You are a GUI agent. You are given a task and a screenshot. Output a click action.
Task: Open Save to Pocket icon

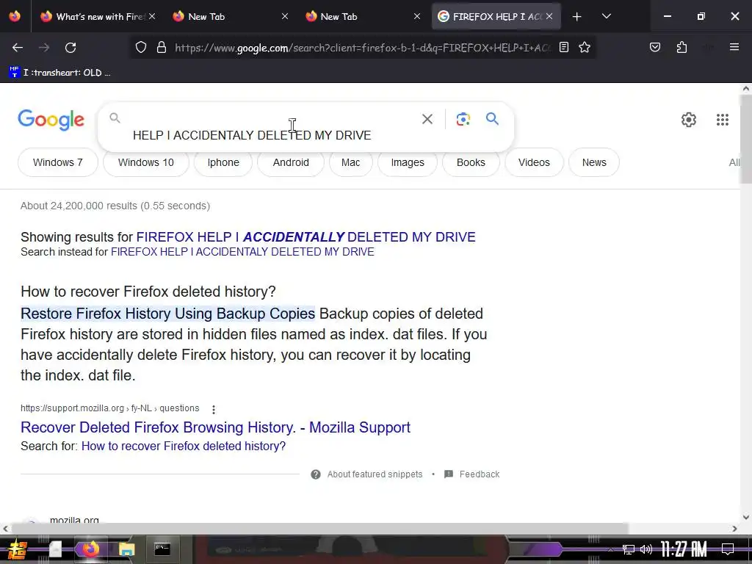click(x=654, y=48)
